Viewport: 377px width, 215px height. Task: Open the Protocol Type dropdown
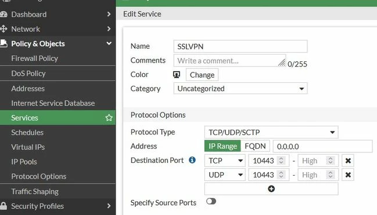[x=271, y=132]
